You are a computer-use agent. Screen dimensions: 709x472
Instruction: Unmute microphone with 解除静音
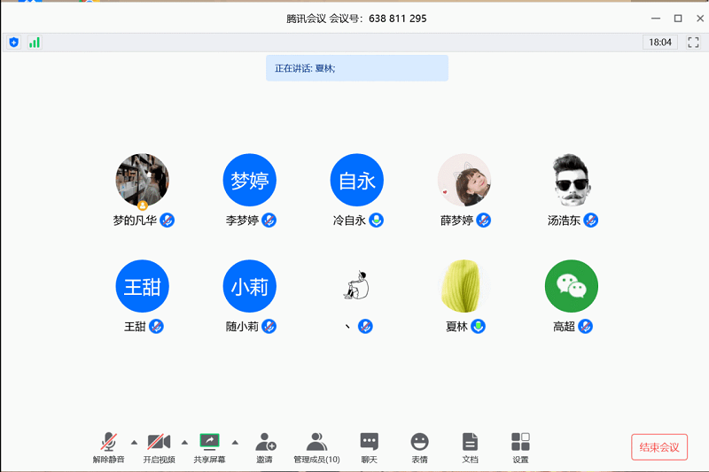point(108,447)
